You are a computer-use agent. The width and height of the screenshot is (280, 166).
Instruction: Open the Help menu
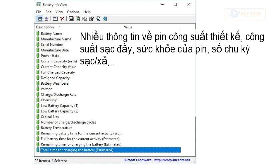87,12
